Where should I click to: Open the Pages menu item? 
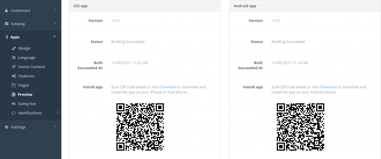point(23,85)
